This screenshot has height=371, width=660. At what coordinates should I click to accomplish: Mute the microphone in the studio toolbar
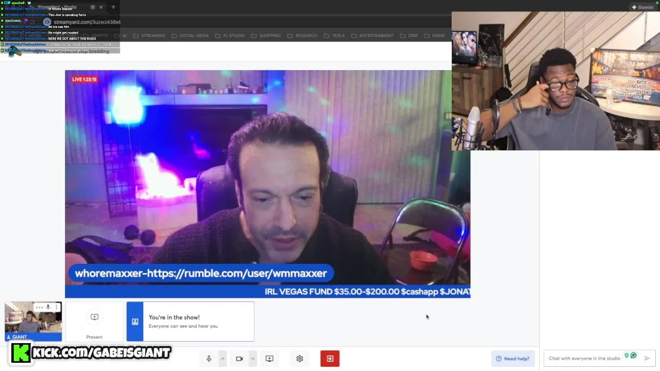[x=209, y=359]
